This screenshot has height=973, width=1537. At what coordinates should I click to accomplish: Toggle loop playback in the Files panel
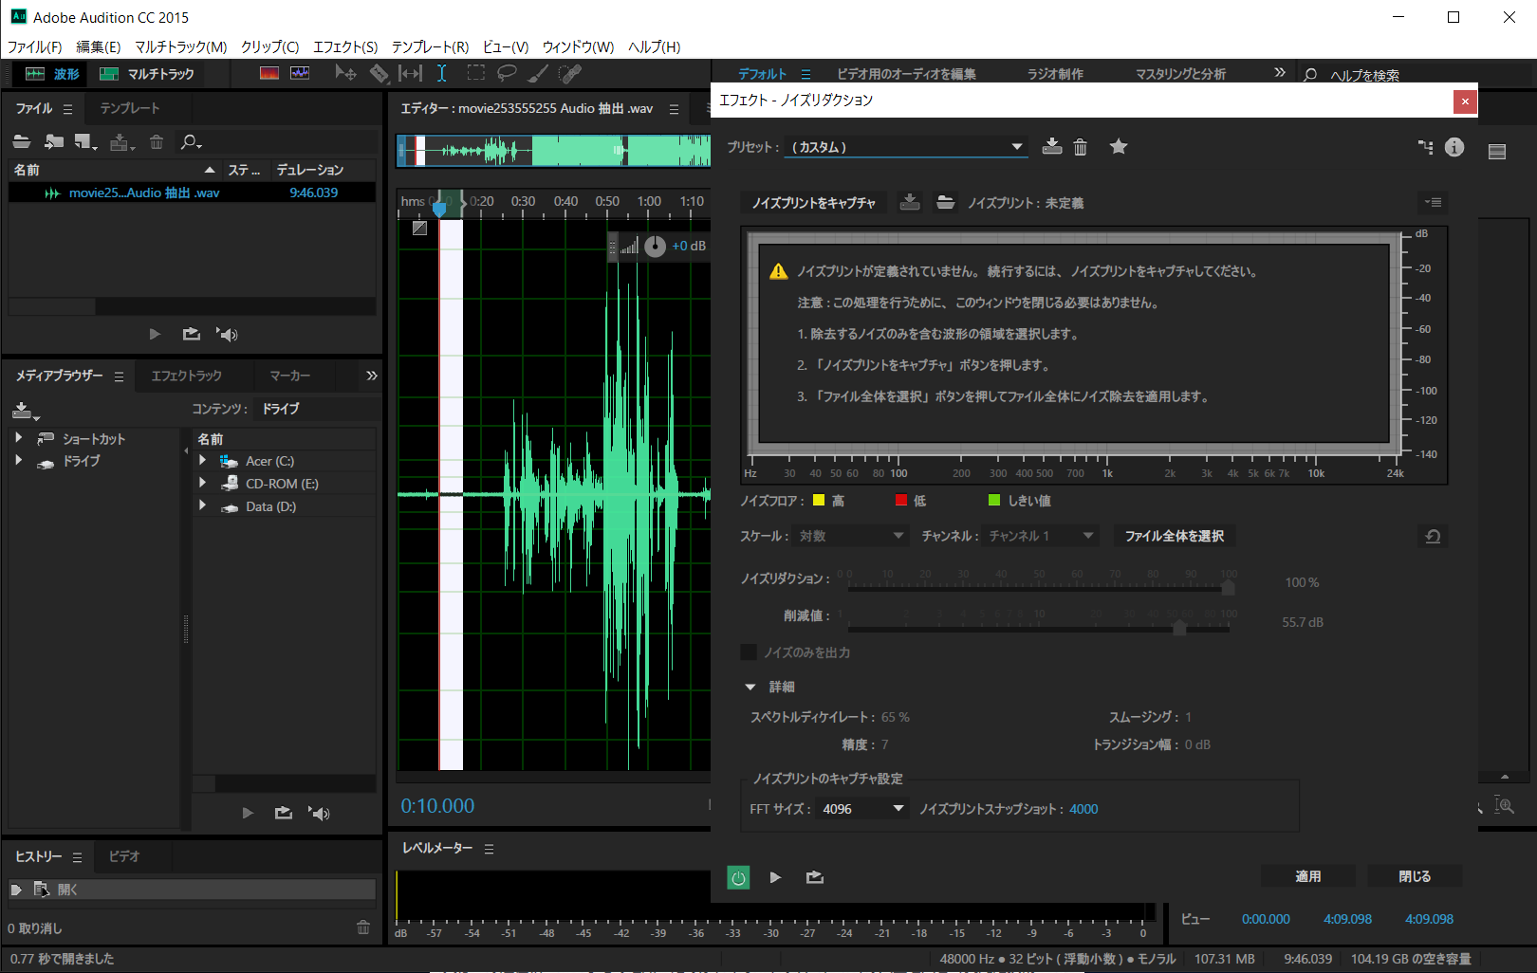click(192, 334)
